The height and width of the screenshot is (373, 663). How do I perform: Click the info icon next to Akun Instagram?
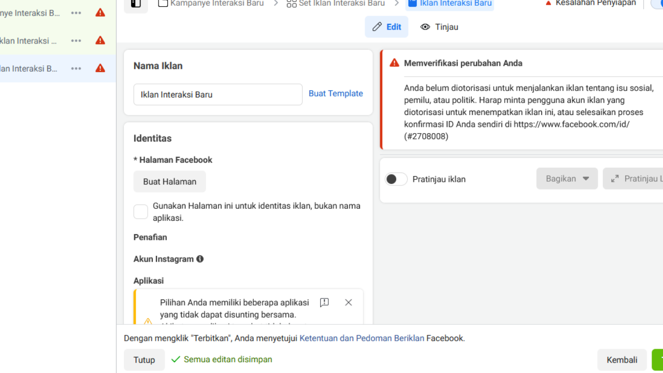pyautogui.click(x=200, y=259)
